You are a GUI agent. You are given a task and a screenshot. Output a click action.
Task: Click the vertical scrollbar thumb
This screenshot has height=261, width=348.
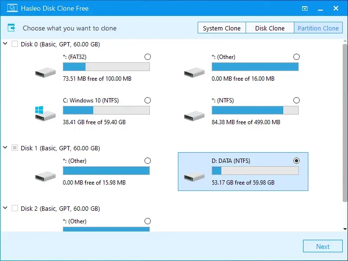[345, 123]
